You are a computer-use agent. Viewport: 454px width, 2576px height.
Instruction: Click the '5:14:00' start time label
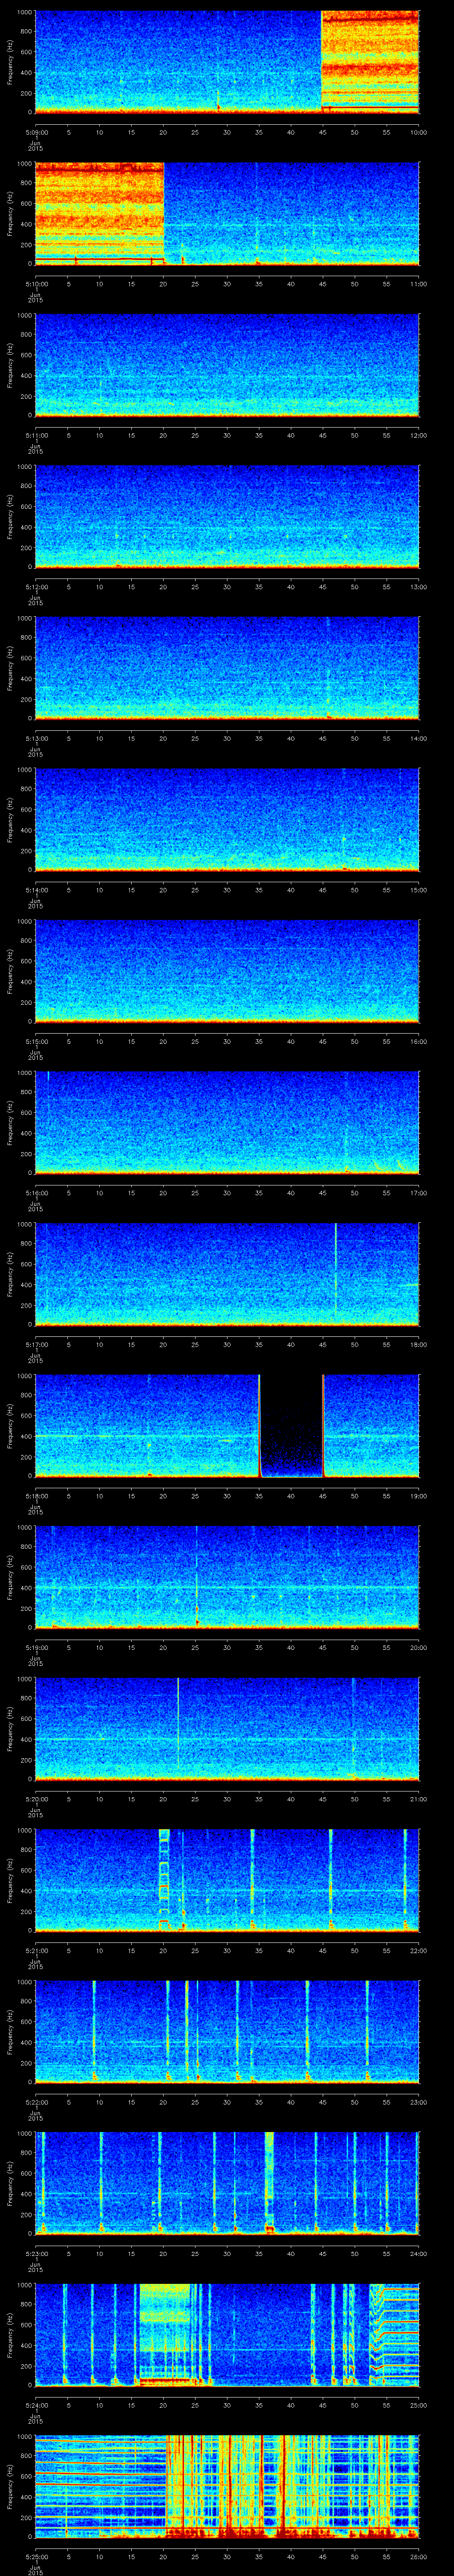(x=36, y=890)
